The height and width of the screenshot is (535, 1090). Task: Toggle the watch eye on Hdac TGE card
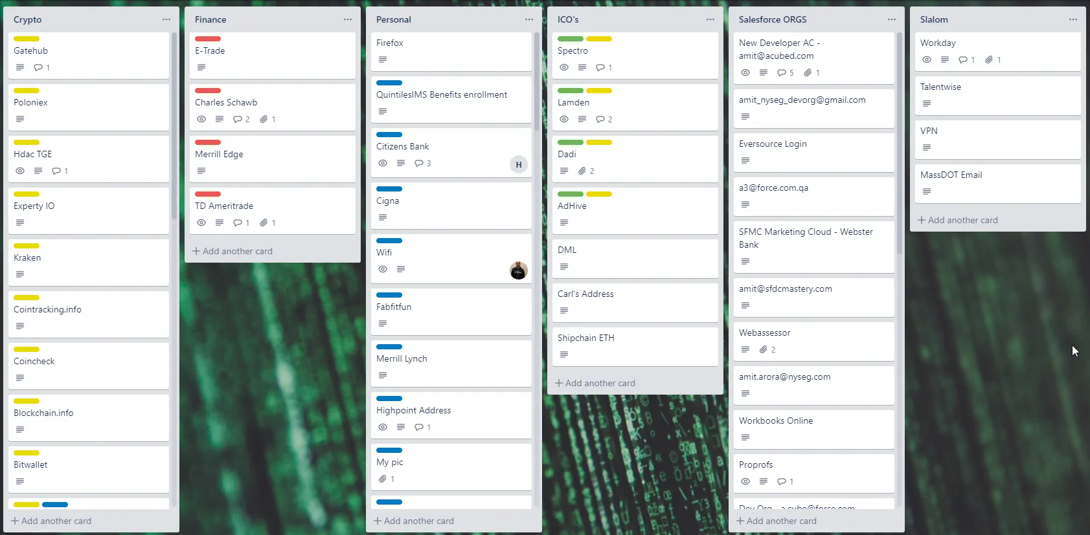(20, 171)
